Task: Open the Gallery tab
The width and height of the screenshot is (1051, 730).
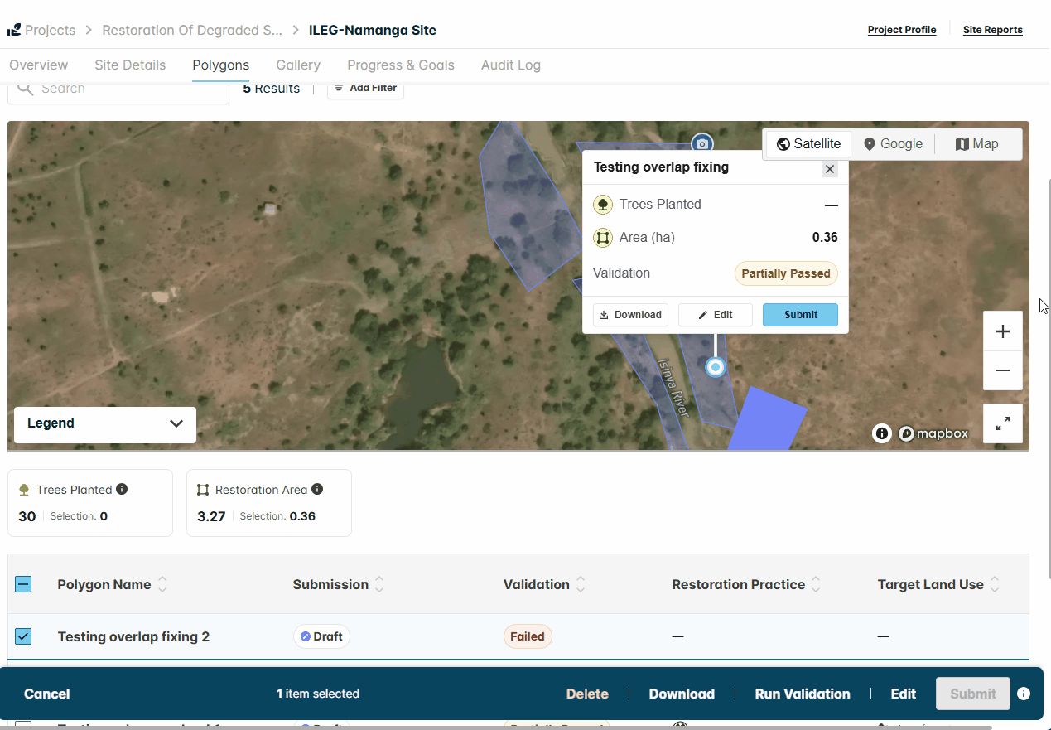Action: click(x=298, y=65)
